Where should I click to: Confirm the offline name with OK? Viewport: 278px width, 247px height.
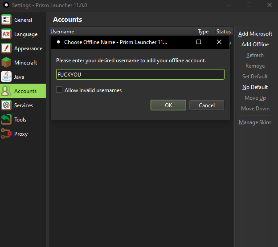click(168, 105)
